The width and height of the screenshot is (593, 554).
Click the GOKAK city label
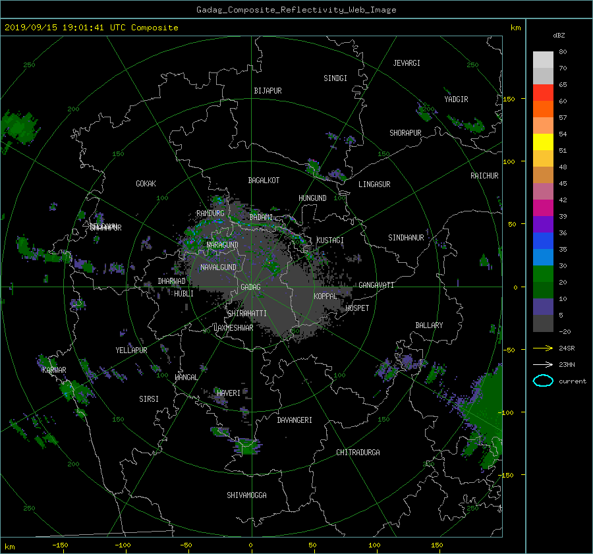click(x=146, y=184)
